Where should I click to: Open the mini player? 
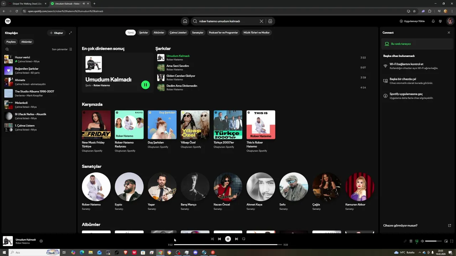[446, 241]
